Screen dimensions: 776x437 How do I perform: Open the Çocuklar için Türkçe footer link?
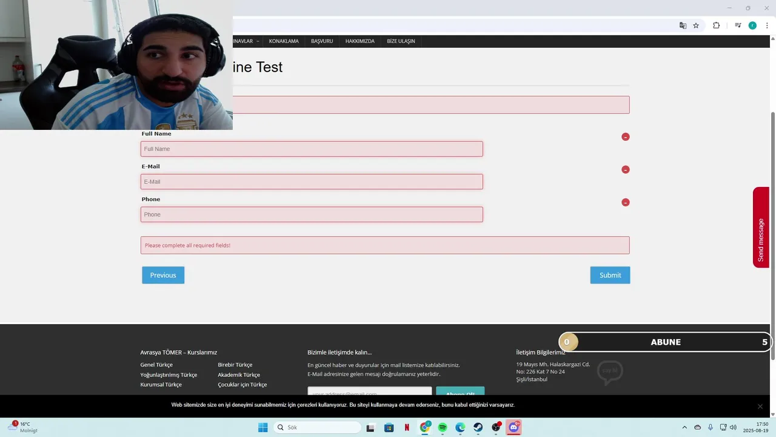(x=242, y=384)
